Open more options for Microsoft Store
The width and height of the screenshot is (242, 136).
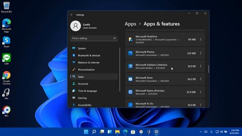pos(201,79)
